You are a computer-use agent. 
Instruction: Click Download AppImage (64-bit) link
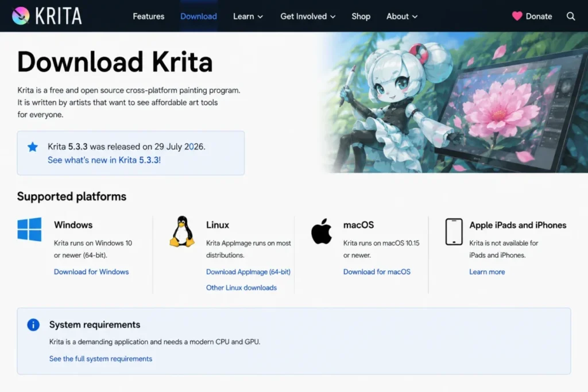(x=248, y=271)
